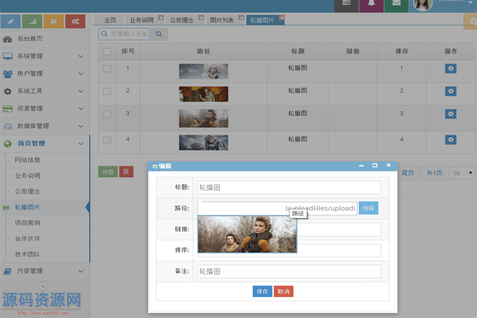The image size is (477, 318).
Task: Check the checkbox for row 2
Action: coord(107,91)
